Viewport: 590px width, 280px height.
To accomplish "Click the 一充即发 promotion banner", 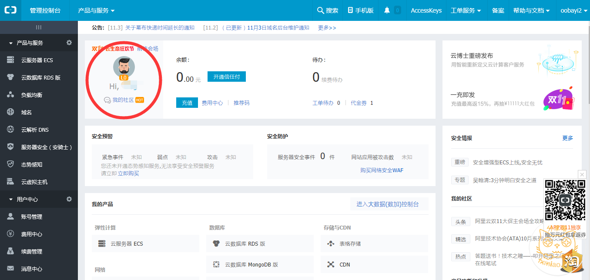I will (x=512, y=100).
